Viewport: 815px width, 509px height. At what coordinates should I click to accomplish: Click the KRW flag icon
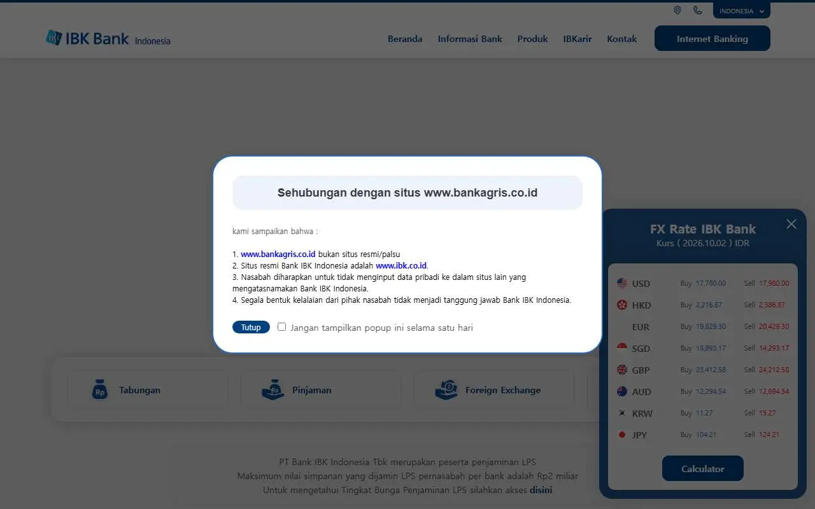point(622,414)
